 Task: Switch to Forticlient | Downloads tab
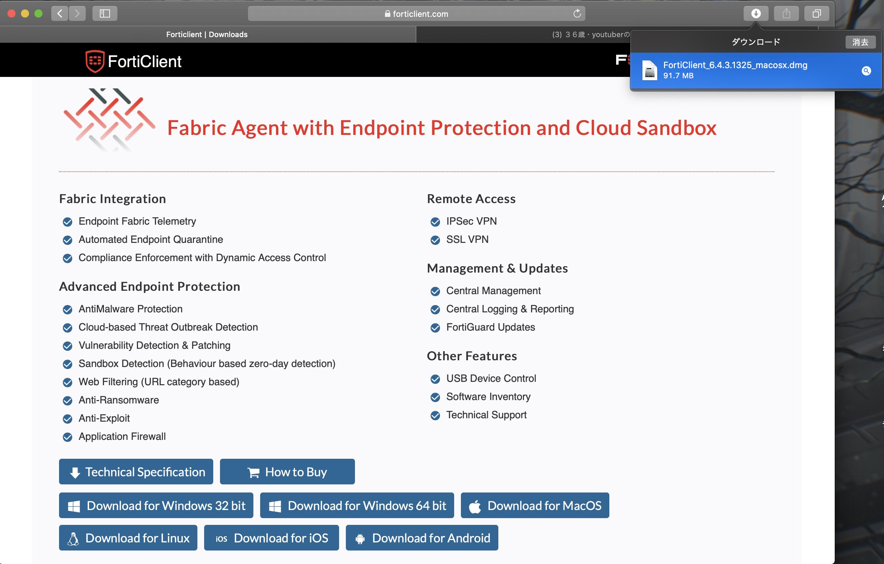click(x=207, y=34)
